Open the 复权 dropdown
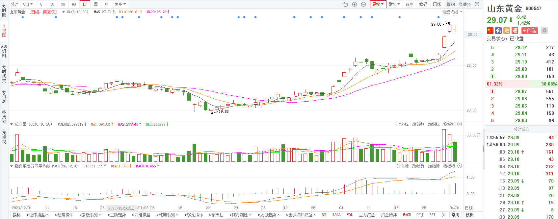This screenshot has width=558, height=219. (x=378, y=4)
